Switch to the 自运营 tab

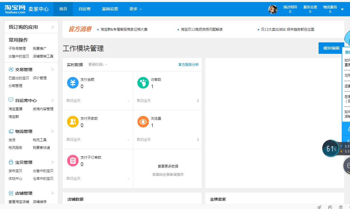(85, 9)
